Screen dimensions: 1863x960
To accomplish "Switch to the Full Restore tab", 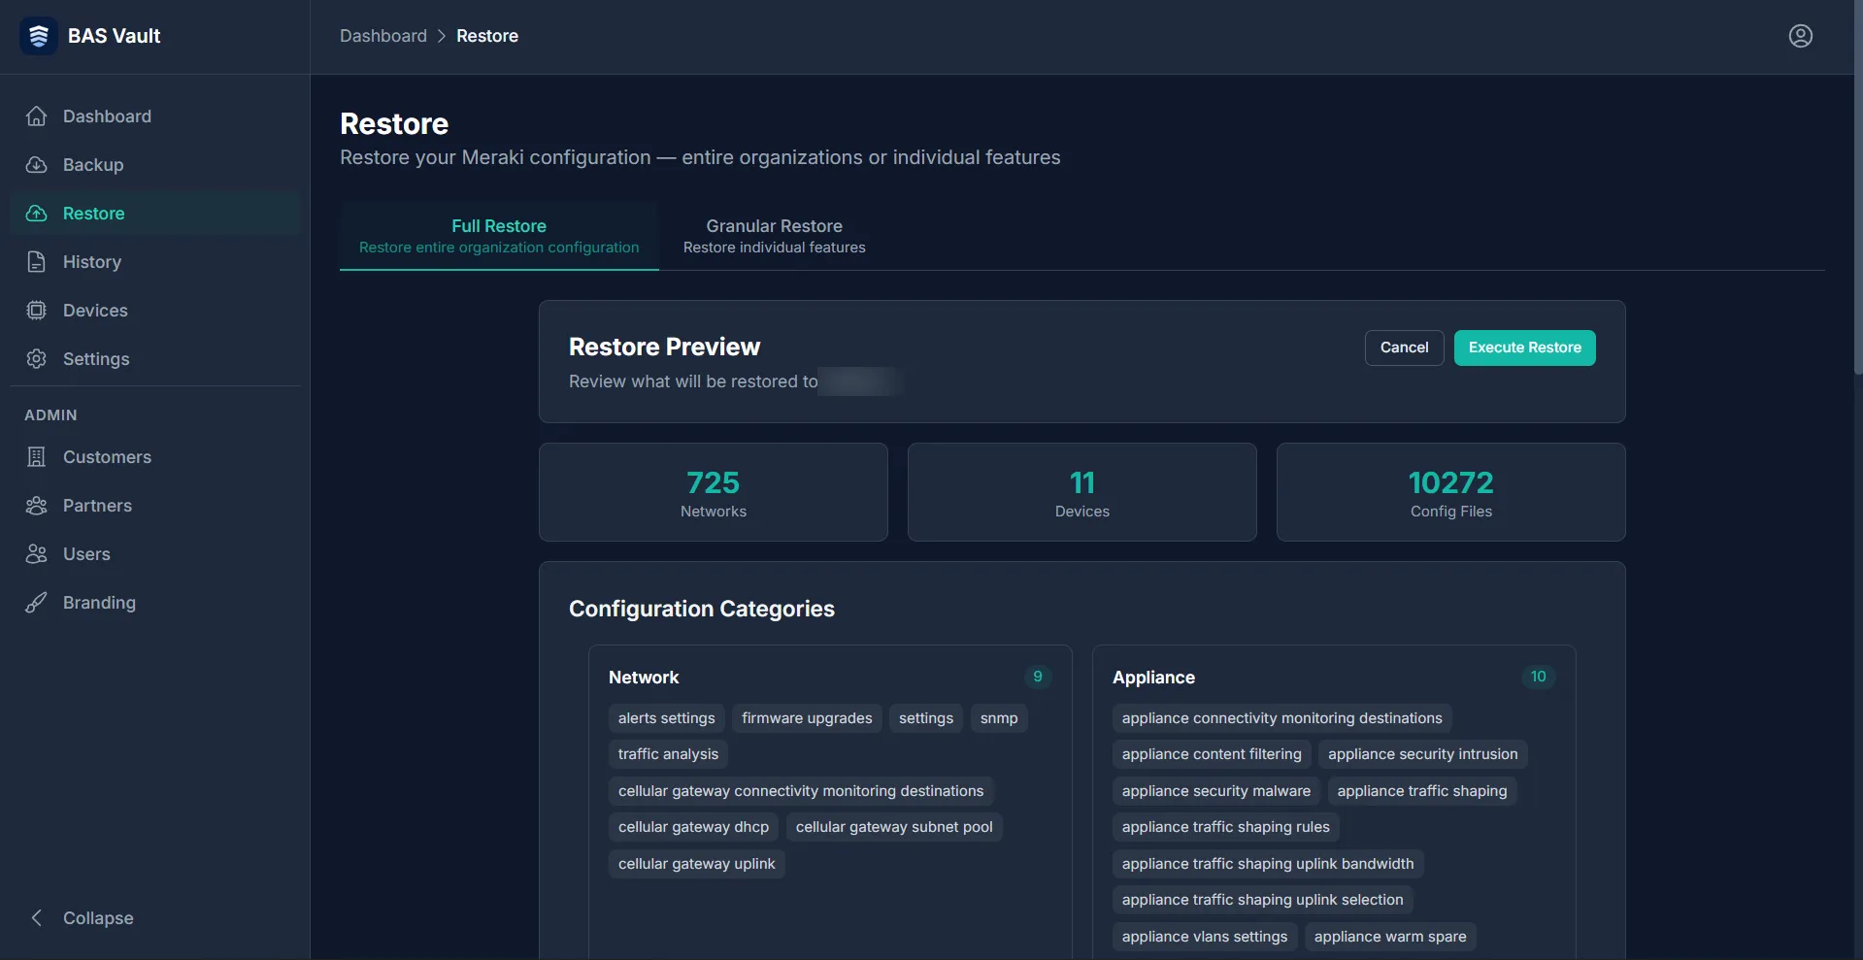I will (x=499, y=236).
